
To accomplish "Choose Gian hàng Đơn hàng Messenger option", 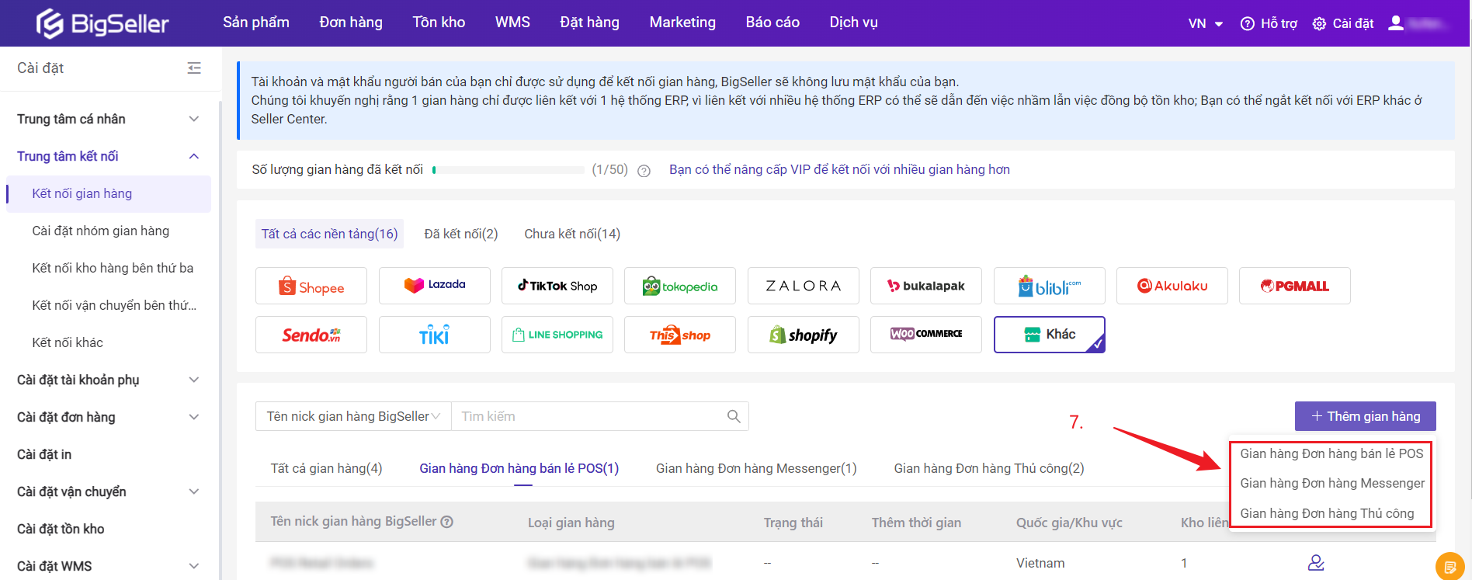I will (x=1331, y=483).
